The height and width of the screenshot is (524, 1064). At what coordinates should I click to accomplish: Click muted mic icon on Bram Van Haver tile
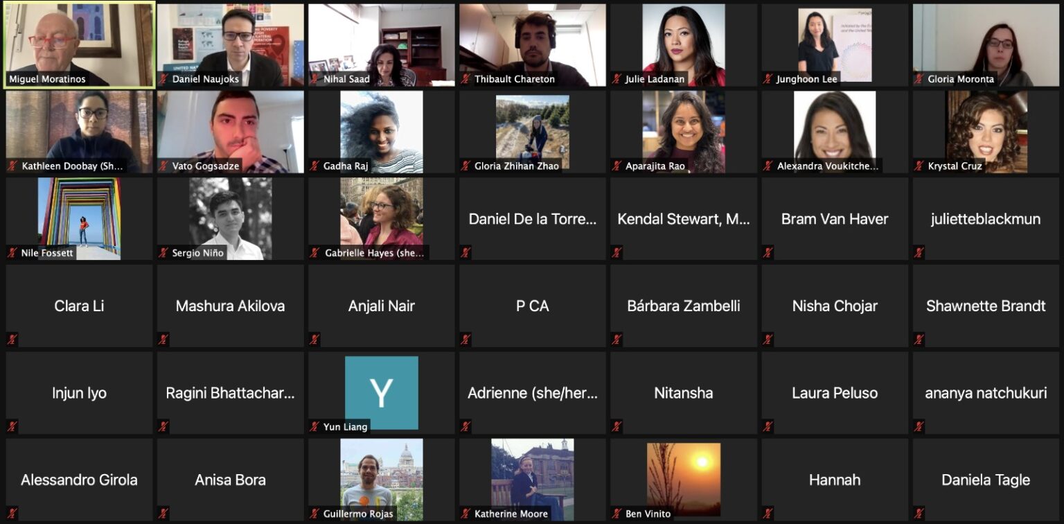[768, 253]
